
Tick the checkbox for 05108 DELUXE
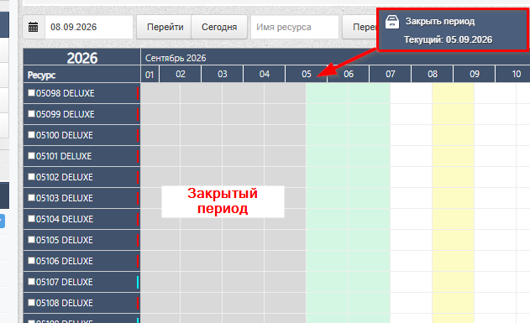point(31,302)
